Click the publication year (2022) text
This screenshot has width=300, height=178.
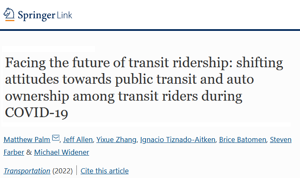(62, 171)
